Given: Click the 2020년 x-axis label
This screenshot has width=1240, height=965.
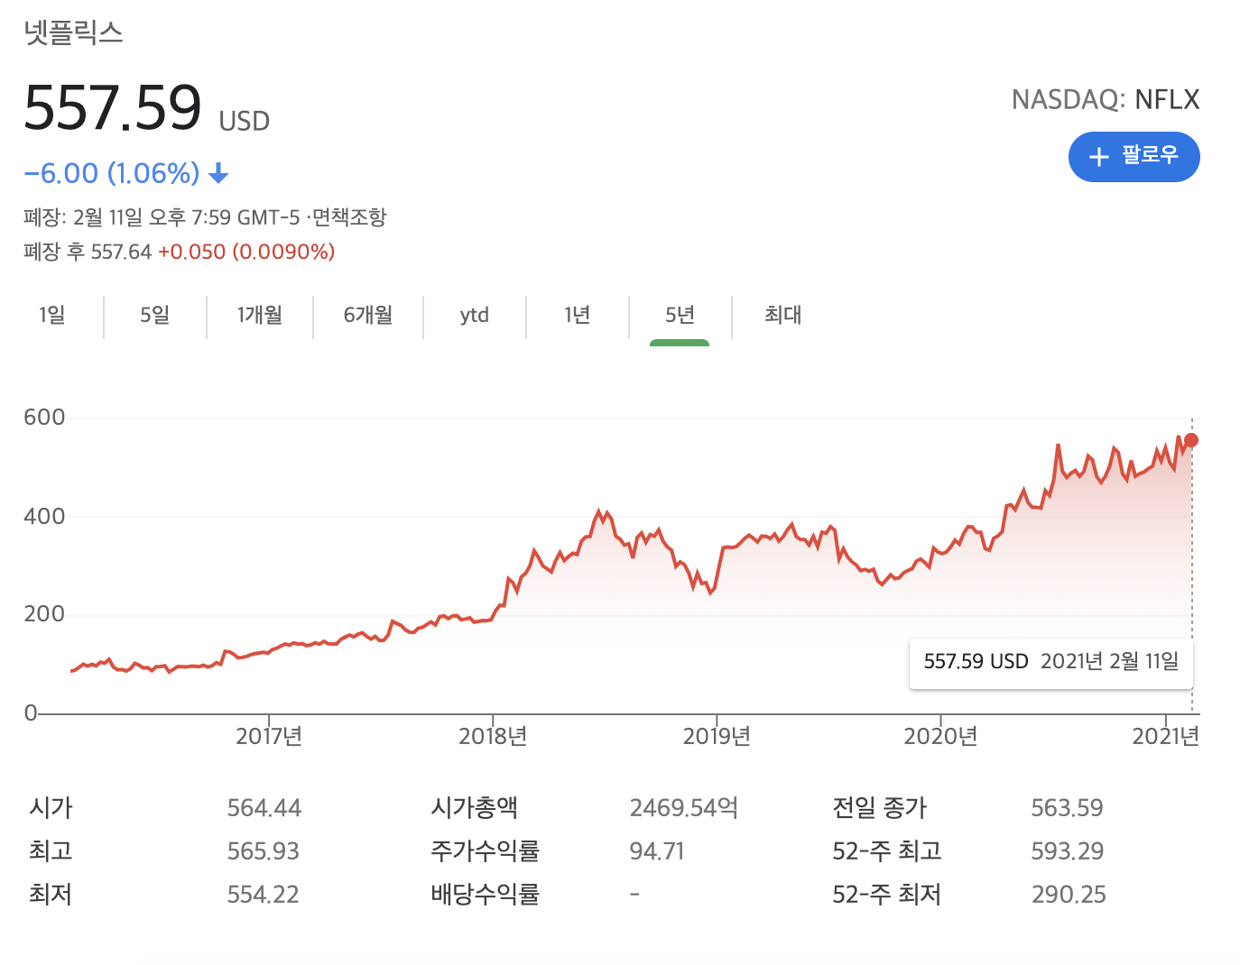Looking at the screenshot, I should [940, 737].
